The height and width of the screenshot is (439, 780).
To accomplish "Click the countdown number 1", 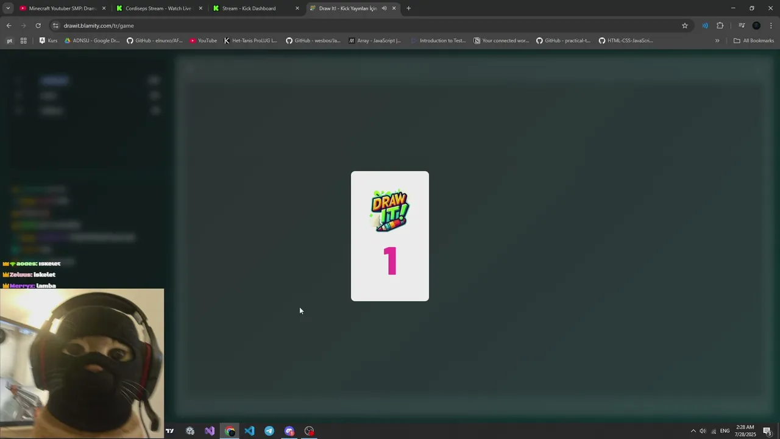I will pyautogui.click(x=391, y=261).
